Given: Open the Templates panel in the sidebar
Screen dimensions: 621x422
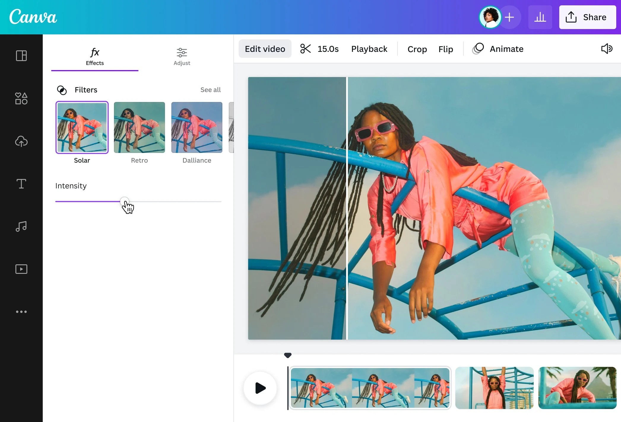Looking at the screenshot, I should 21,56.
